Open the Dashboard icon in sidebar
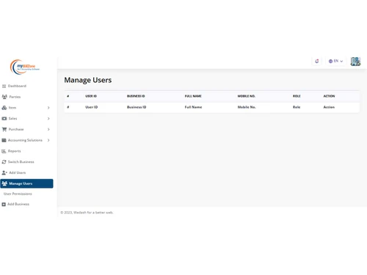 click(x=4, y=86)
